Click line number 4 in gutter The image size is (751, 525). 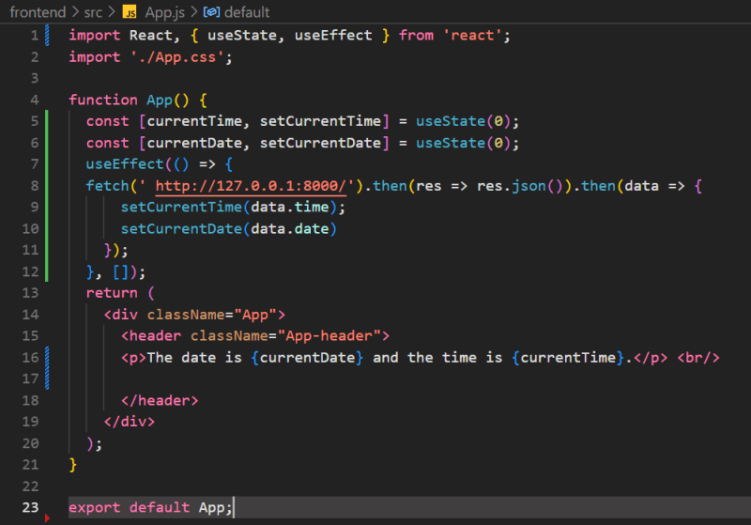[35, 100]
